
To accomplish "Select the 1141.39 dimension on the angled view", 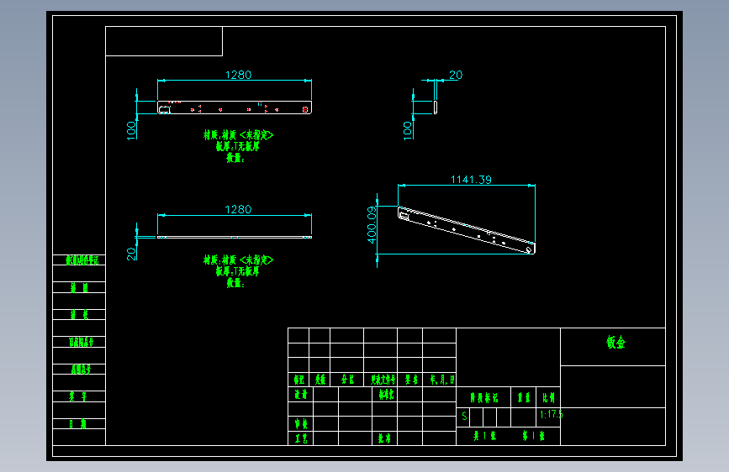I will [471, 180].
